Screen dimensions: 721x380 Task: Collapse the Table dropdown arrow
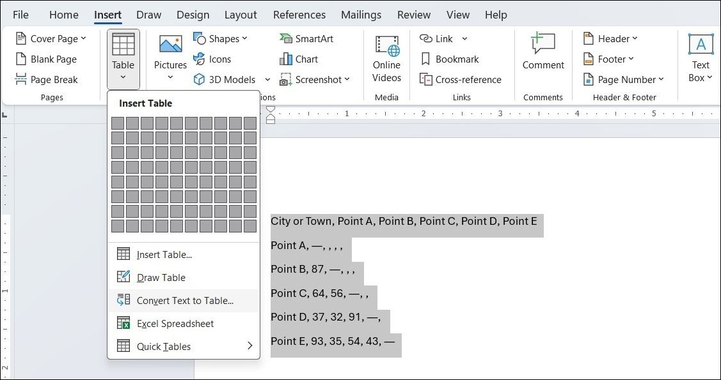click(123, 77)
